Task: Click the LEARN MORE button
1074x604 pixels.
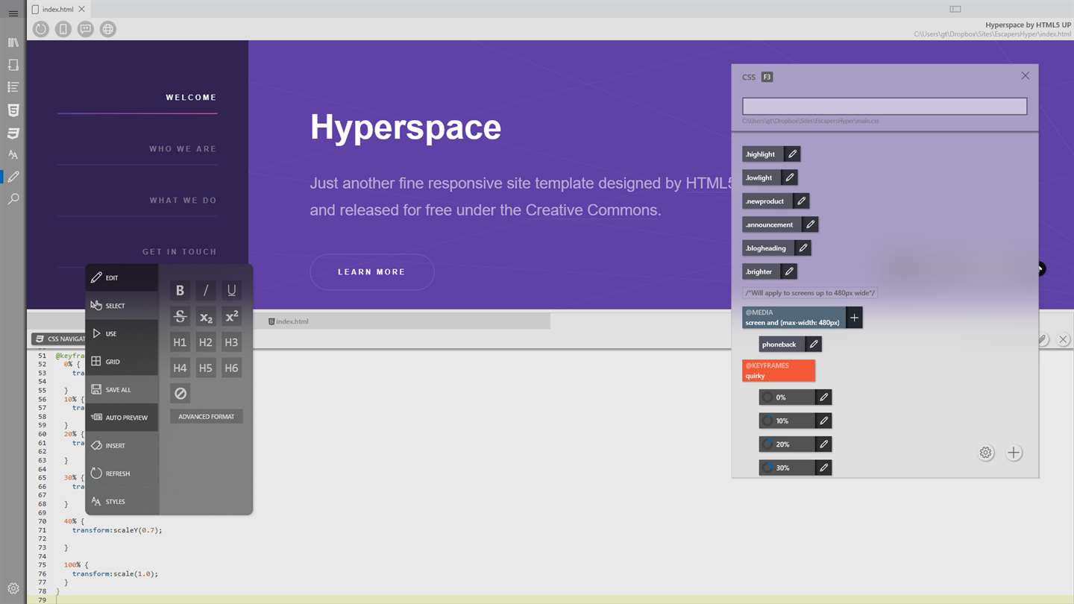Action: pyautogui.click(x=372, y=272)
